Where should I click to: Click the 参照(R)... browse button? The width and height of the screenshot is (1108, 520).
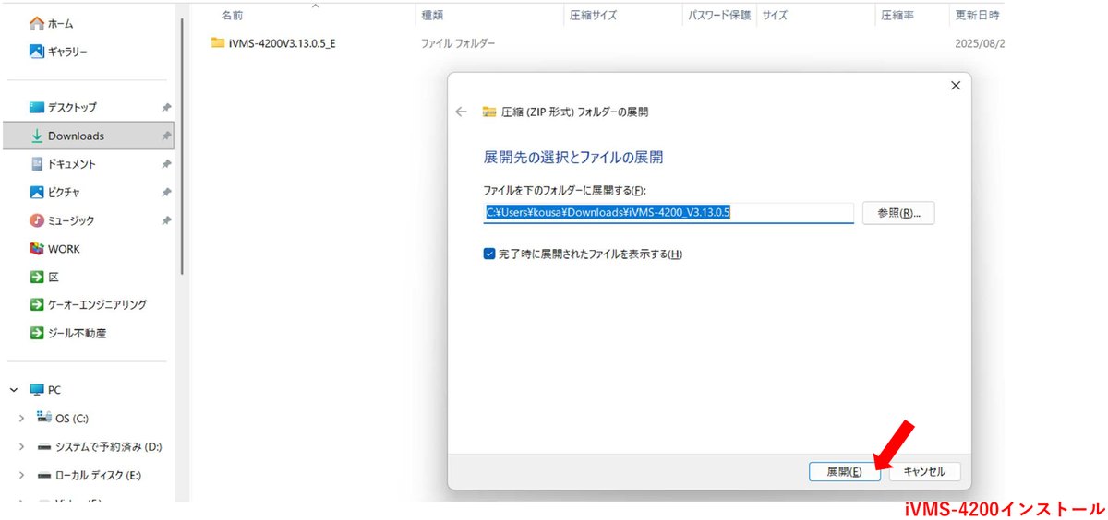tap(898, 212)
